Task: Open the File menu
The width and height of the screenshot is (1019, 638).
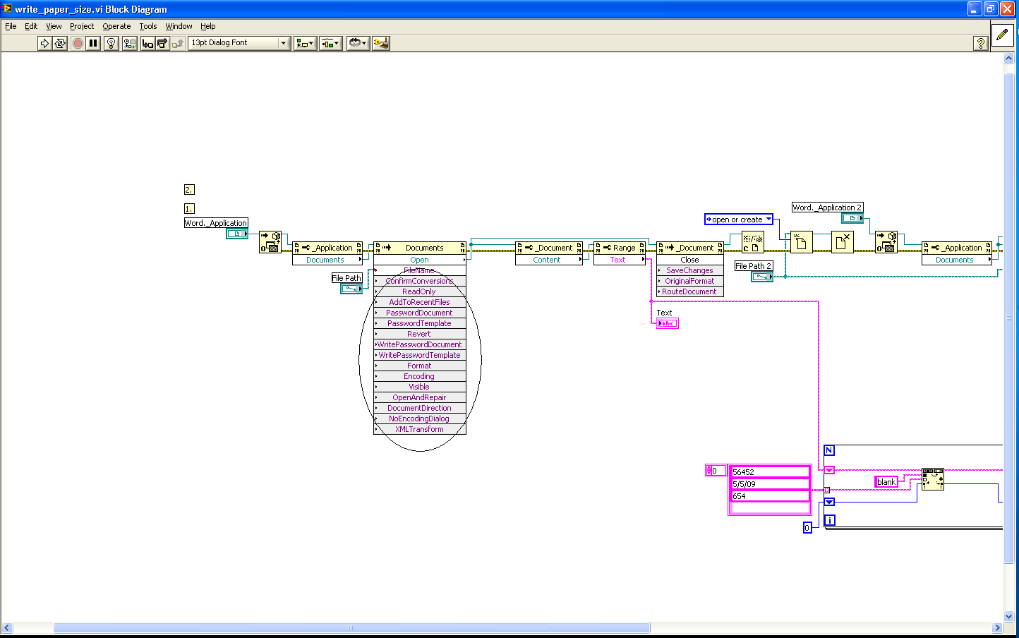Action: click(x=11, y=26)
